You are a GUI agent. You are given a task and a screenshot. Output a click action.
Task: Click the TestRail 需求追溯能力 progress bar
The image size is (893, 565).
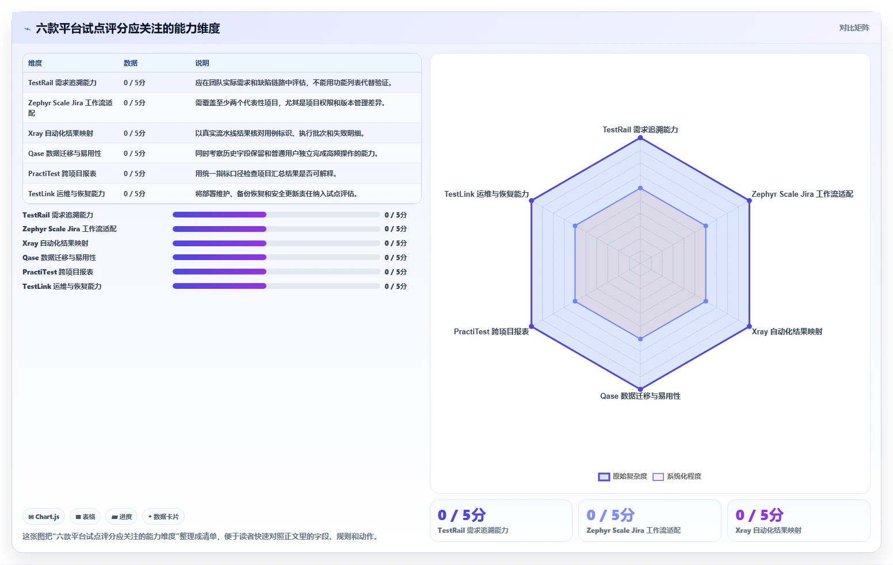coord(276,215)
